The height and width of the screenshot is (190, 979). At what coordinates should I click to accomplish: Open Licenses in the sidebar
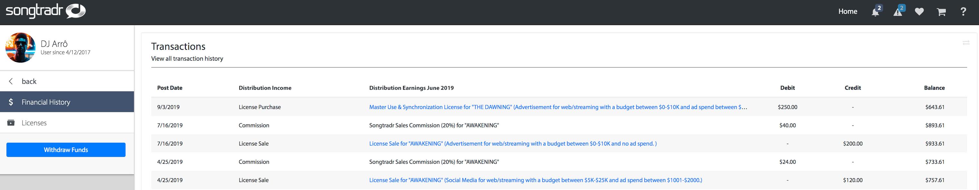pos(67,123)
